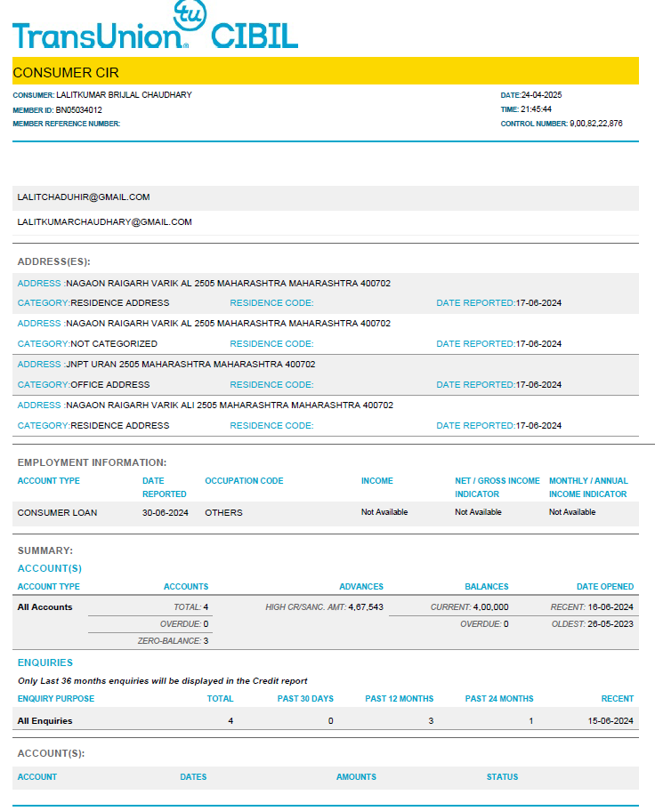Click the STATUS column header
The height and width of the screenshot is (811, 655).
click(x=502, y=777)
